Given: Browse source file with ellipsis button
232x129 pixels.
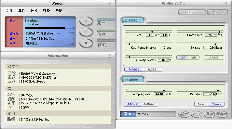Looking at the screenshot, I should pos(71,34).
